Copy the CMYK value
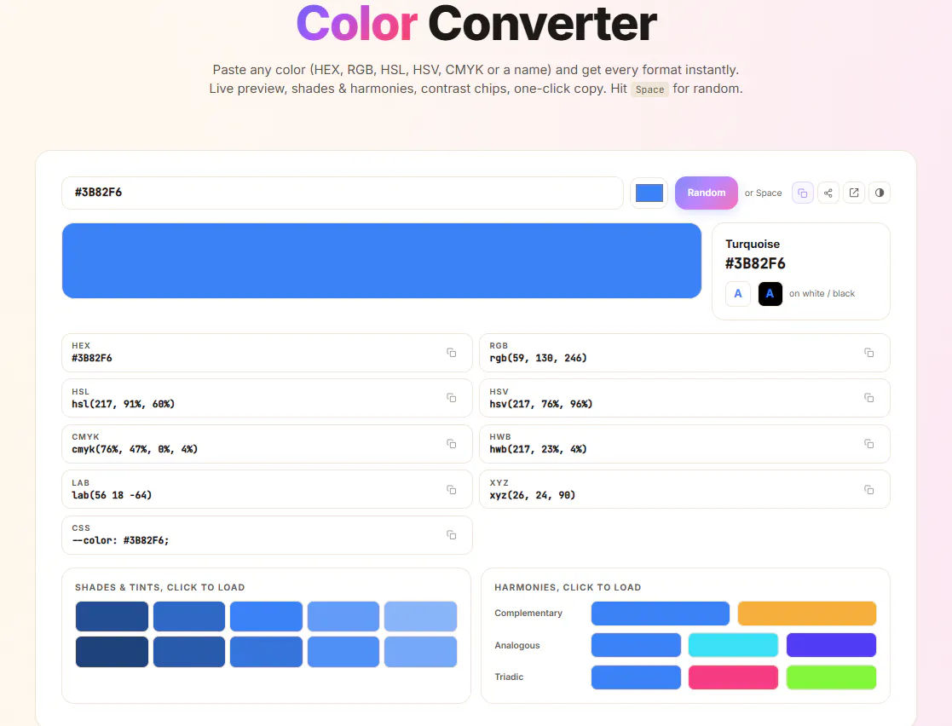This screenshot has height=726, width=952. click(451, 444)
